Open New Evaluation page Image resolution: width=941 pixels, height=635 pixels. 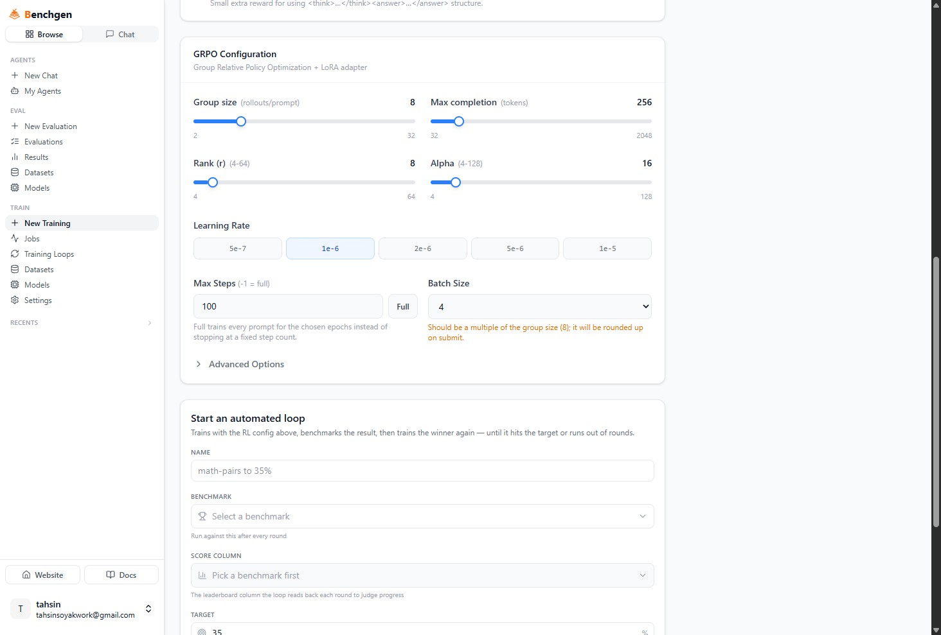(82, 126)
